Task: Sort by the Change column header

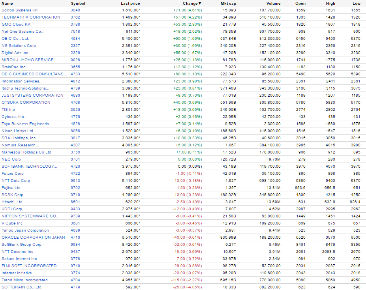Action: coord(192,4)
